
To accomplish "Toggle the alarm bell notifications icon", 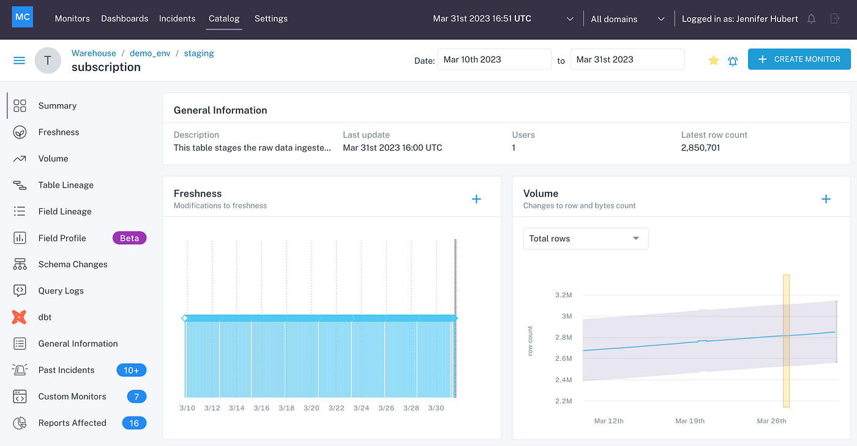I will pyautogui.click(x=733, y=61).
